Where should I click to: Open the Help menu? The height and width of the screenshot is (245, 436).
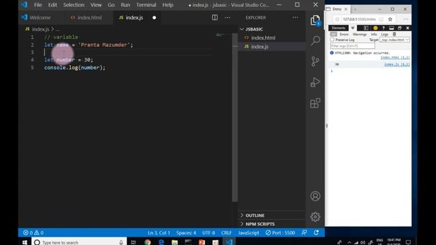coord(168,5)
